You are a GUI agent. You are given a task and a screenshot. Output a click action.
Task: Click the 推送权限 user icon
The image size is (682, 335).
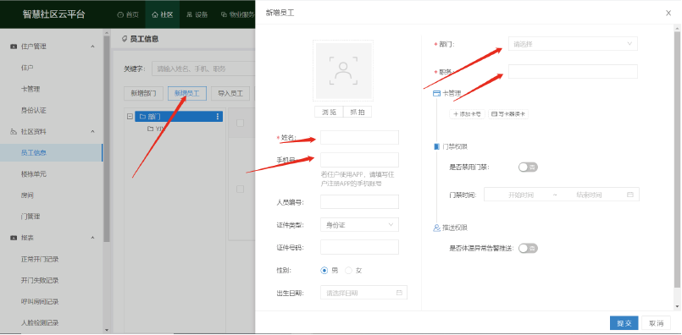(436, 228)
